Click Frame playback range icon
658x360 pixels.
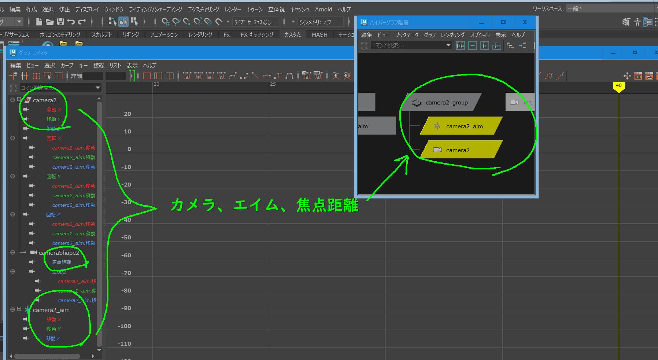pyautogui.click(x=158, y=76)
